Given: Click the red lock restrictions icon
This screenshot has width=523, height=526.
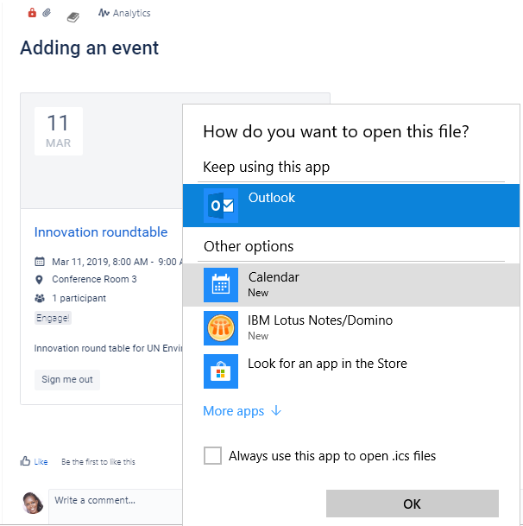Looking at the screenshot, I should [32, 13].
